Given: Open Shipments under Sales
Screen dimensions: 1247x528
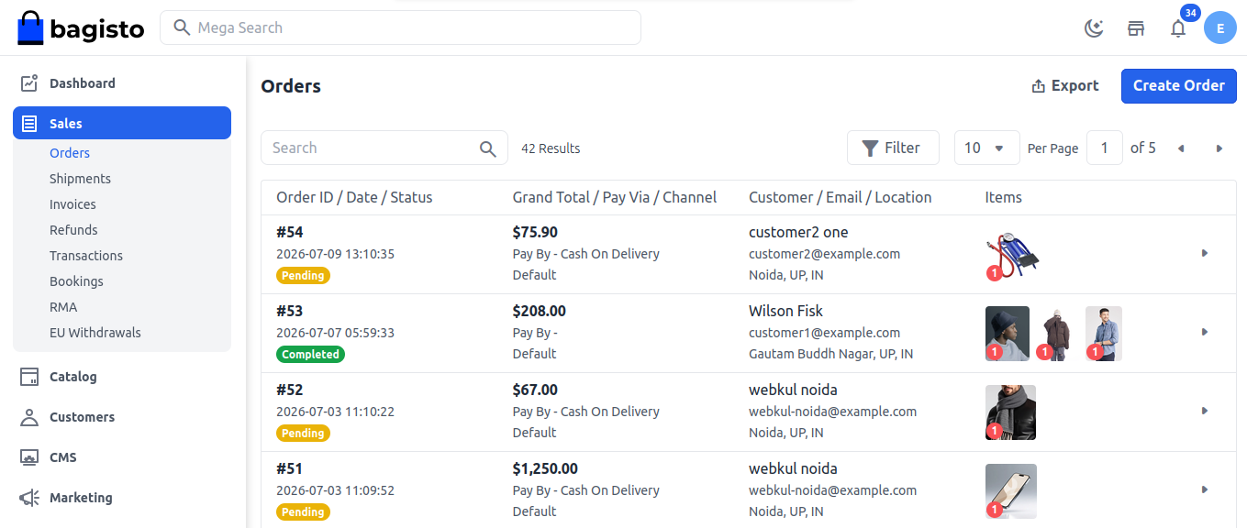Looking at the screenshot, I should (x=80, y=179).
